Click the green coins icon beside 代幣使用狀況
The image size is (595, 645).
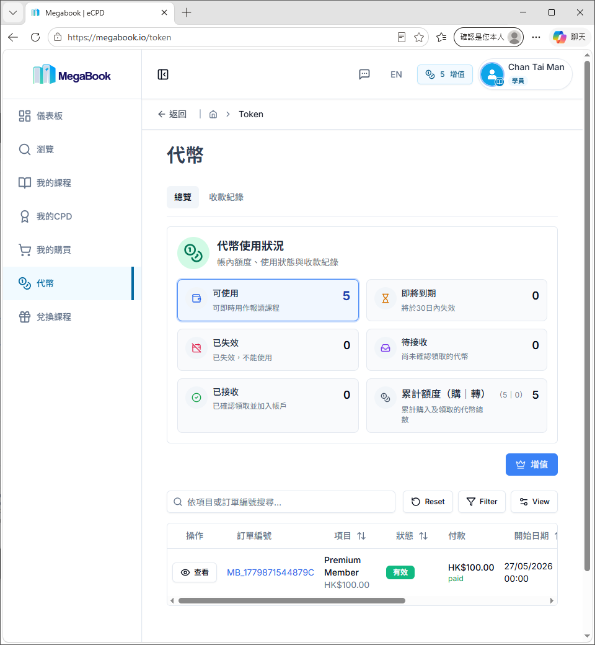tap(193, 253)
